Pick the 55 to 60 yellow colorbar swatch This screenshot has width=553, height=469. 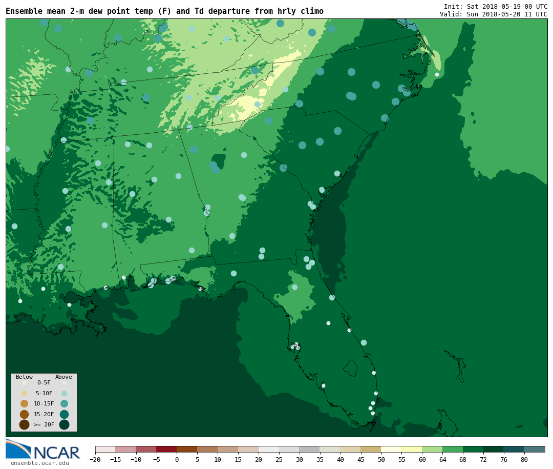point(412,449)
